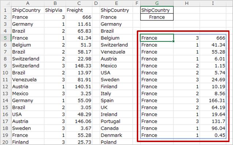233x145 pixels.
Task: Click cell A16 containing USA
Action: click(x=28, y=114)
